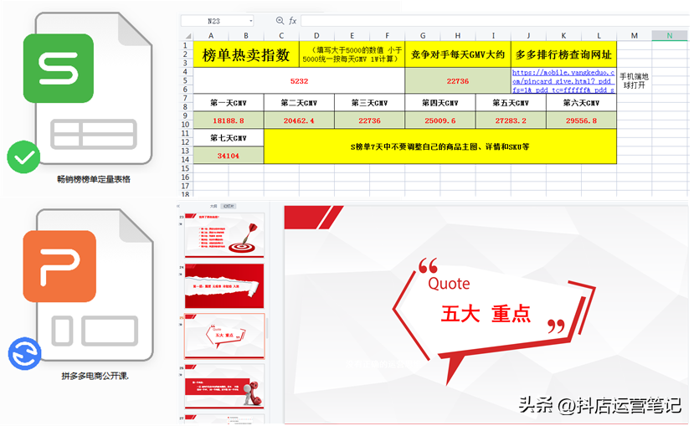
Task: Open the 拼多多电商公开课 presentation file icon
Action: (x=89, y=285)
